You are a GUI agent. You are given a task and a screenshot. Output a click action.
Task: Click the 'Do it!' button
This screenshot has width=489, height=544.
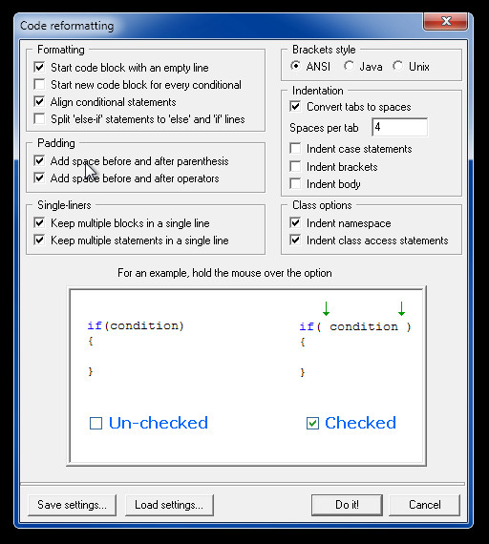(x=347, y=505)
